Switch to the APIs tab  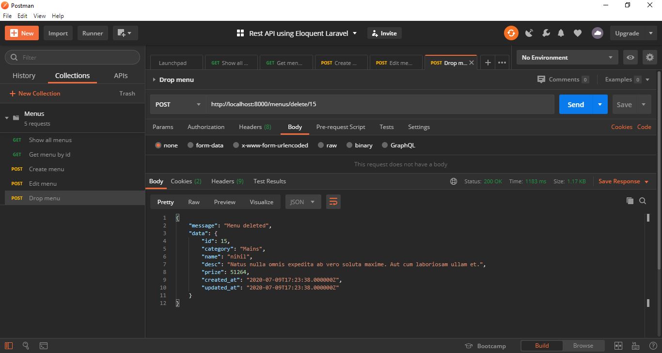[121, 76]
